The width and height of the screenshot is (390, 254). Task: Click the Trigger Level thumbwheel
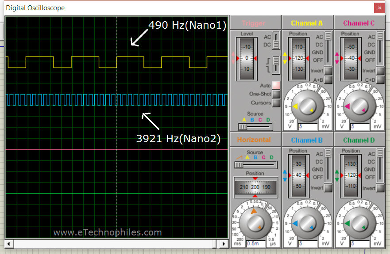[x=247, y=59]
